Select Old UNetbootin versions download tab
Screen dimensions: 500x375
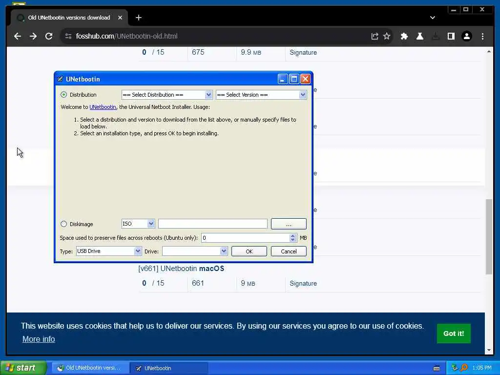point(69,18)
